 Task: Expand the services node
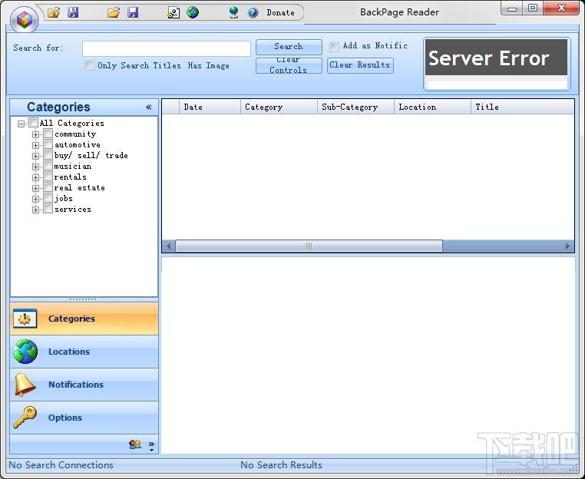(35, 210)
